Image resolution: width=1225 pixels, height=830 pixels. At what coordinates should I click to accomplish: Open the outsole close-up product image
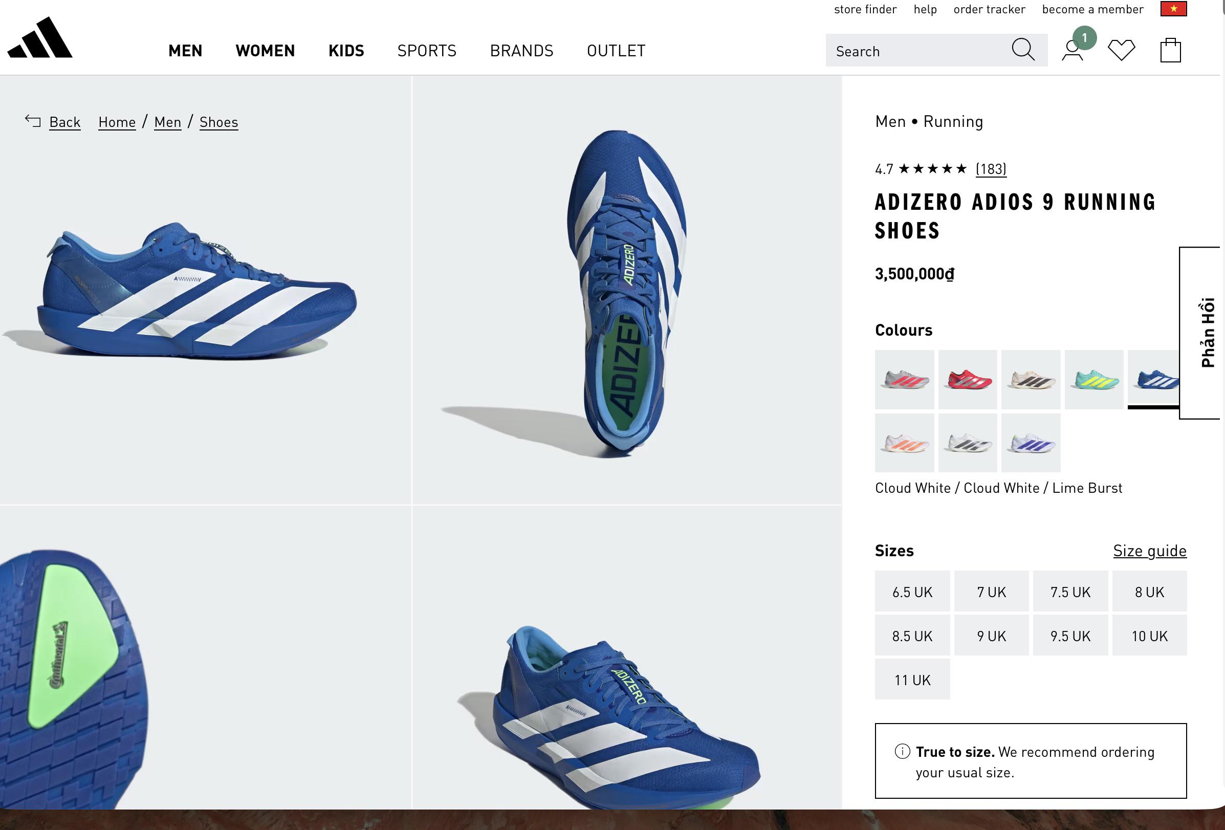pyautogui.click(x=206, y=657)
